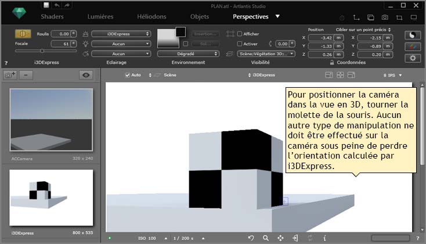426x244 pixels.
Task: Redo action arrow in title bar
Action: coord(67,5)
